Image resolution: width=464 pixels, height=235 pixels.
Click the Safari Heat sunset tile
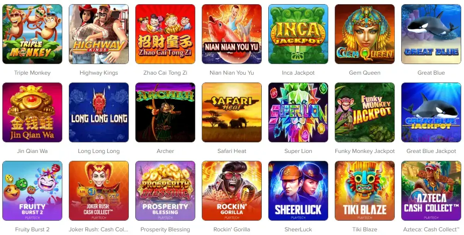point(232,112)
